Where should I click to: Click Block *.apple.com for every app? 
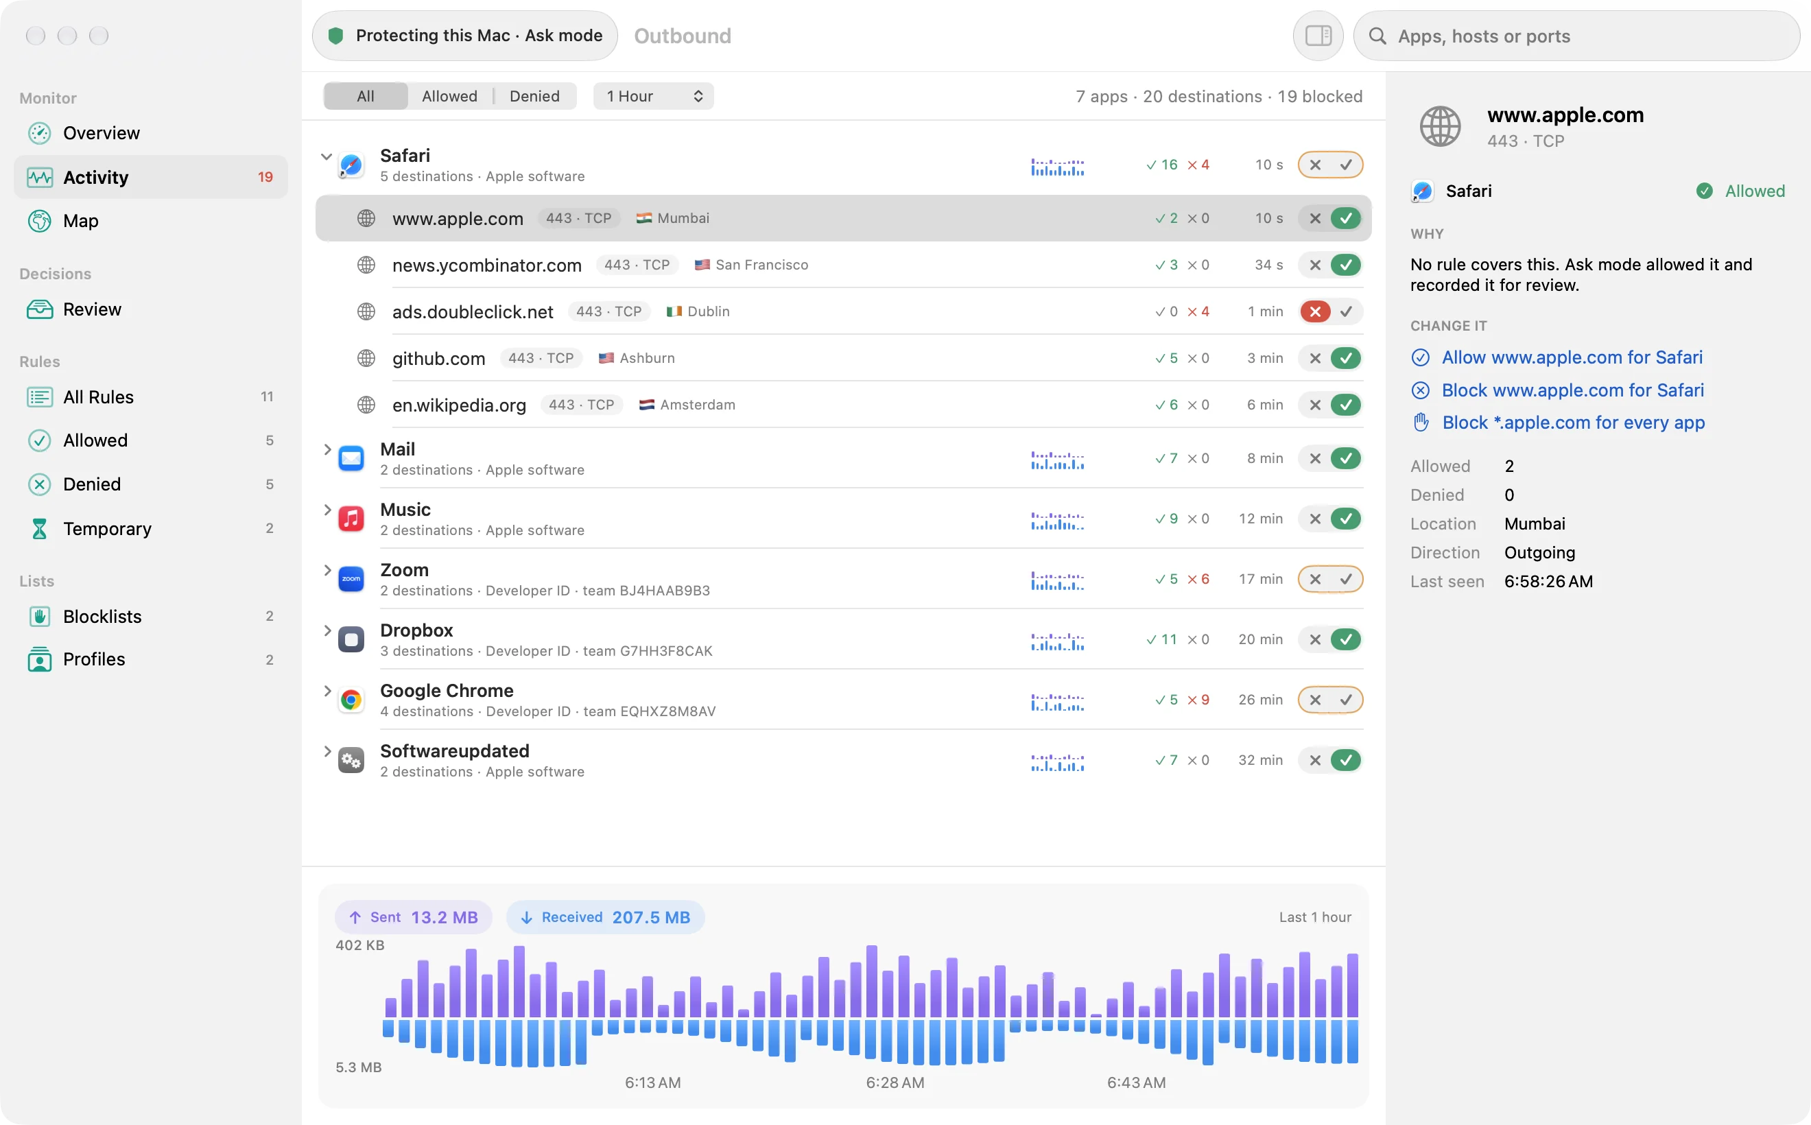[x=1558, y=423]
